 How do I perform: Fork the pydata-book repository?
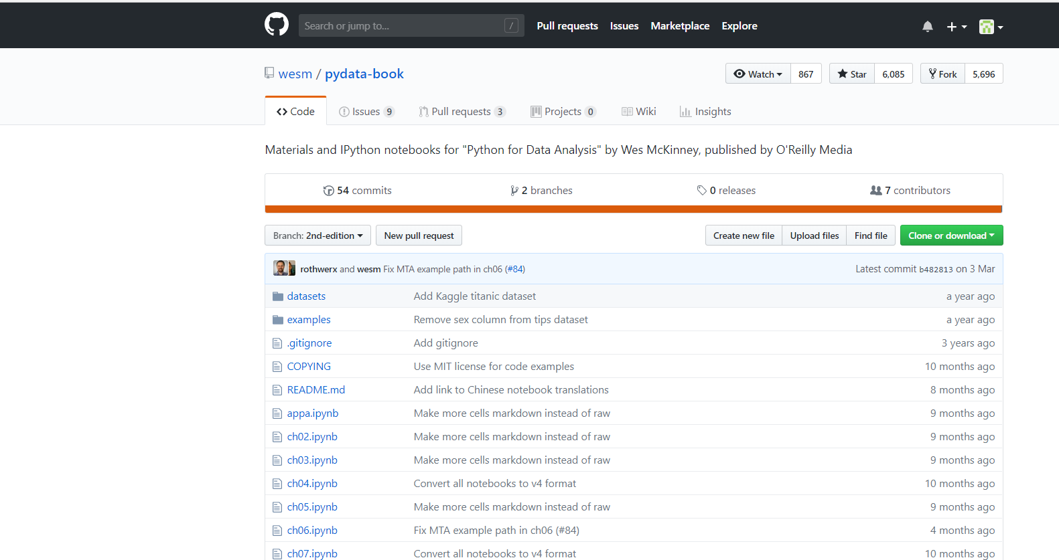tap(943, 74)
